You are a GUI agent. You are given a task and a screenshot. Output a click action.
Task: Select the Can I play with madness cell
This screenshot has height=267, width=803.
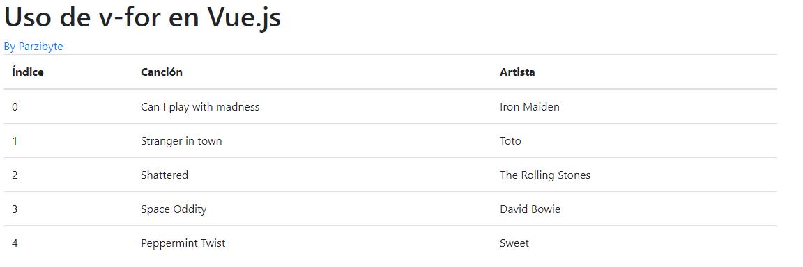(x=200, y=106)
